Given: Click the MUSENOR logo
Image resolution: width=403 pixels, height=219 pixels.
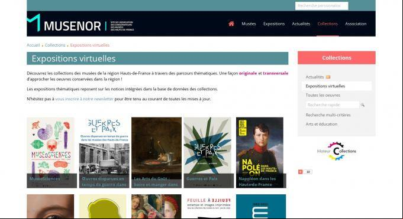Looking at the screenshot, I should point(80,23).
